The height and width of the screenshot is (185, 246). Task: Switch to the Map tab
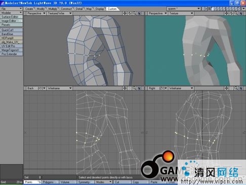(x=89, y=9)
